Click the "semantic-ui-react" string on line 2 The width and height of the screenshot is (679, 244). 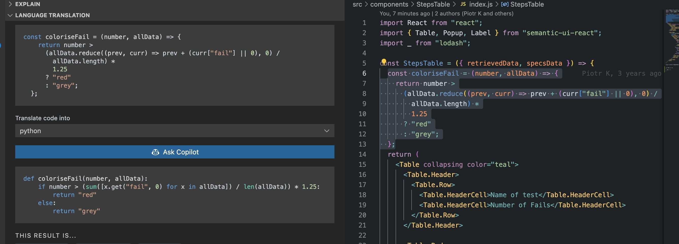(560, 33)
